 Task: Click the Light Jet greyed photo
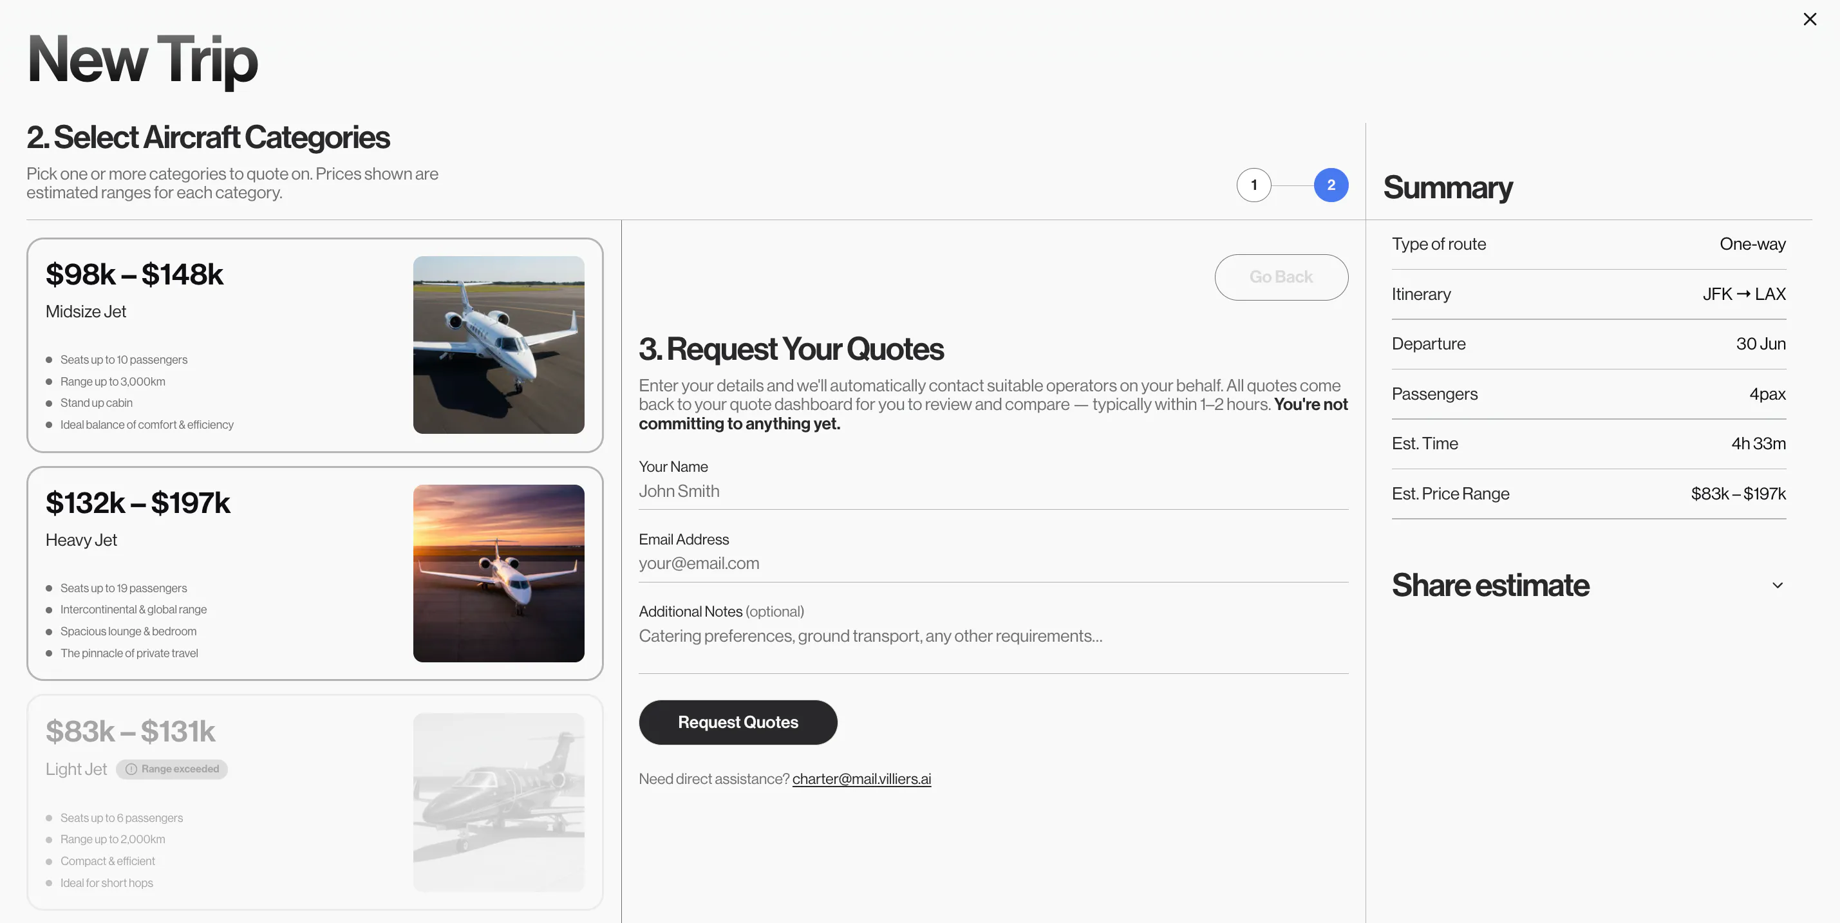(x=498, y=801)
